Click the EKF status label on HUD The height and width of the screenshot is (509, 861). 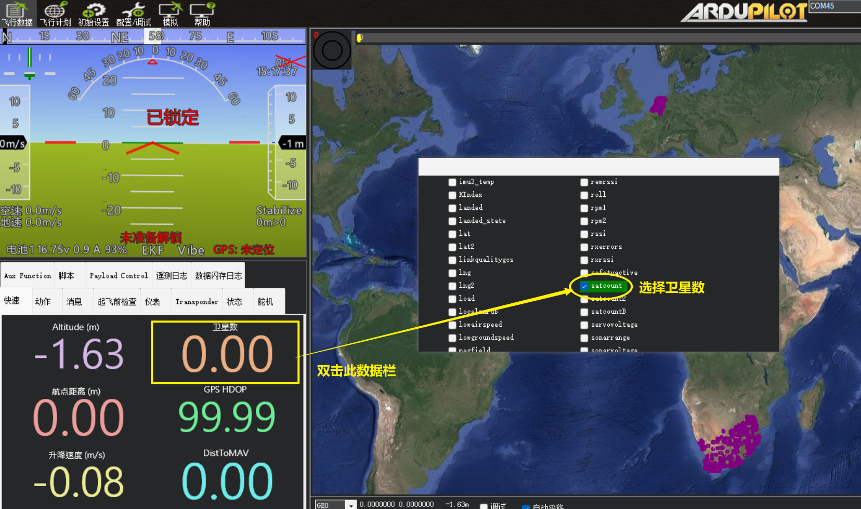[153, 250]
